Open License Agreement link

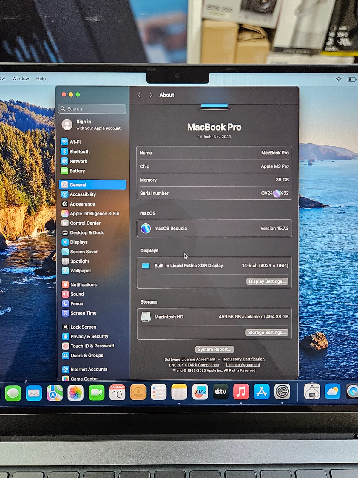point(243,365)
